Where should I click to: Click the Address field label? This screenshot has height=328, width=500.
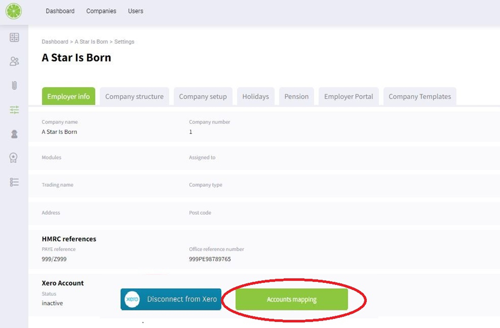click(x=51, y=213)
